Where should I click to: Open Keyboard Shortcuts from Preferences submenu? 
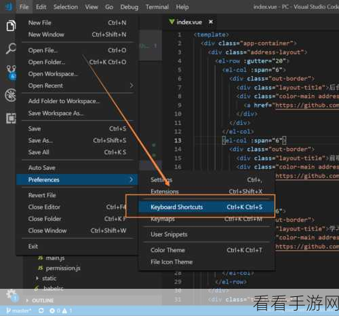point(207,207)
